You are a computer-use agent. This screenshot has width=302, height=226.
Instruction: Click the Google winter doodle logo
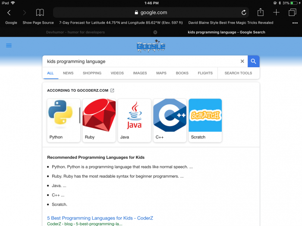pos(151,46)
